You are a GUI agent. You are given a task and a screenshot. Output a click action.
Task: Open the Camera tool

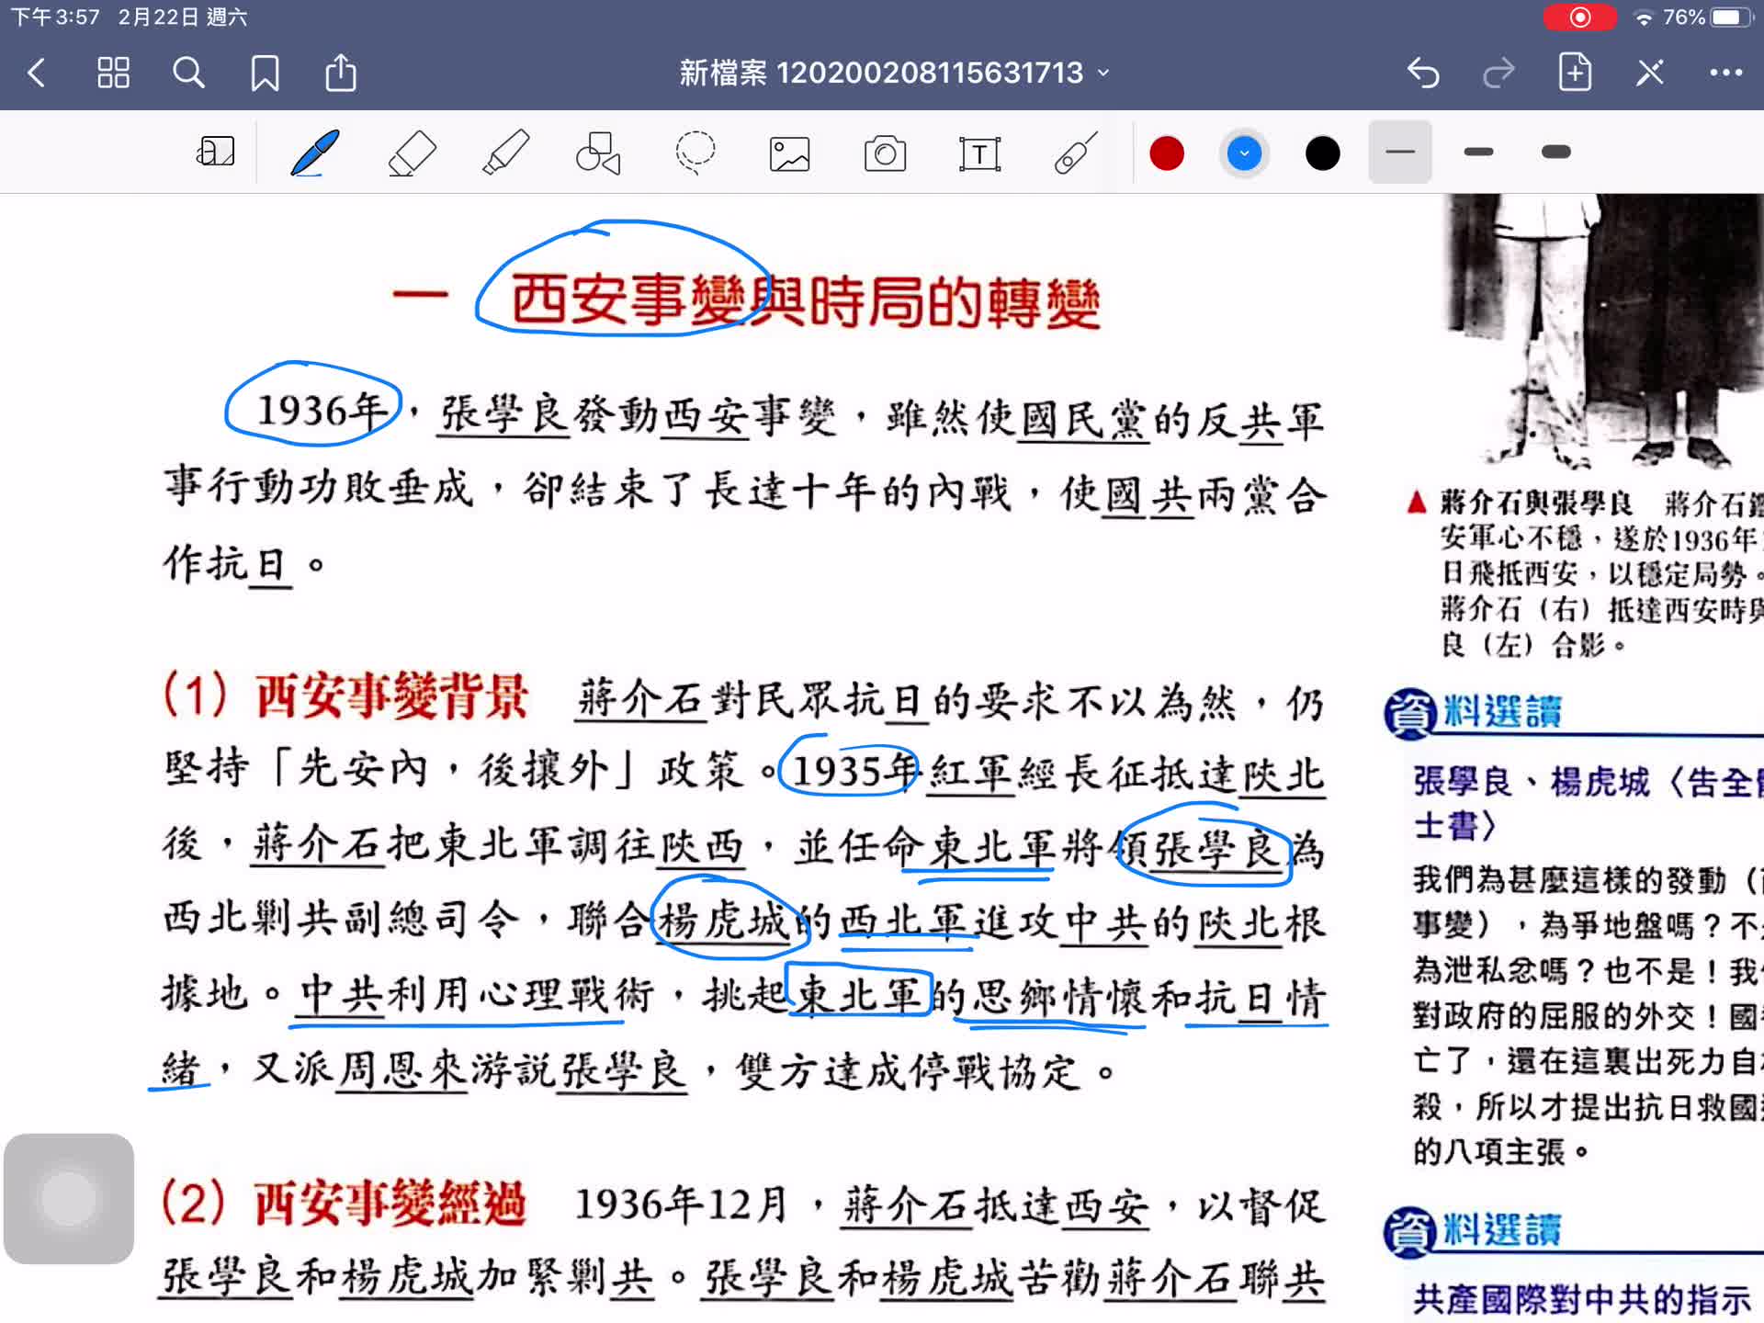point(885,153)
